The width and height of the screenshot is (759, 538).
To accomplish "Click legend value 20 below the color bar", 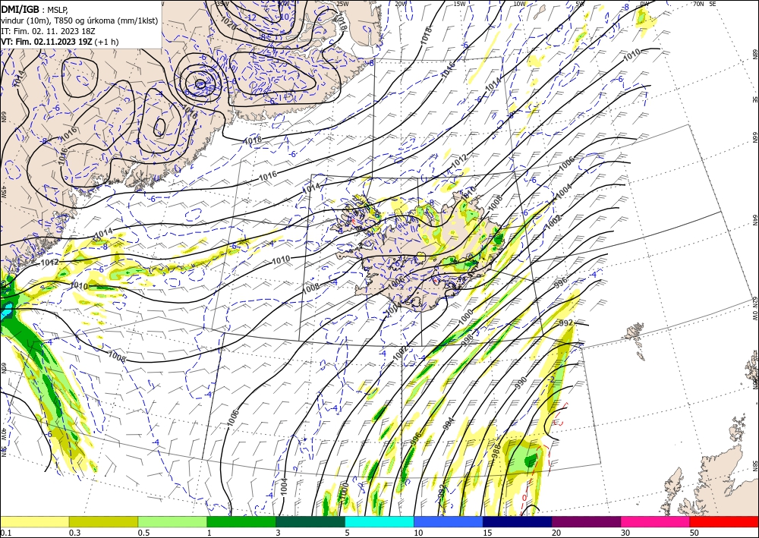I will pos(556,533).
